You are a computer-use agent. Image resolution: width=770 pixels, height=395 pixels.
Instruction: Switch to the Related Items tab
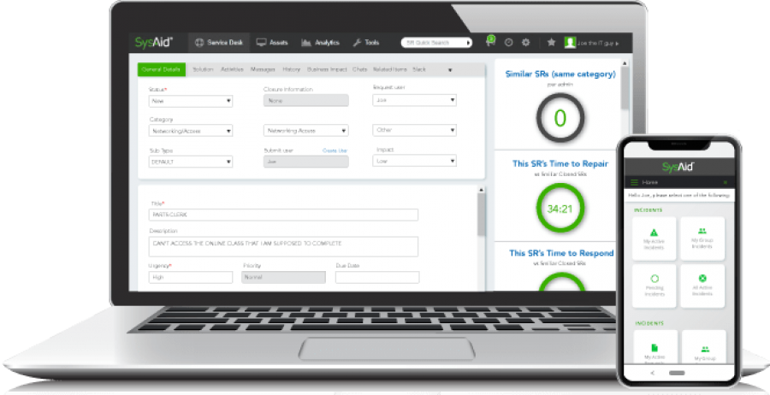pyautogui.click(x=391, y=69)
